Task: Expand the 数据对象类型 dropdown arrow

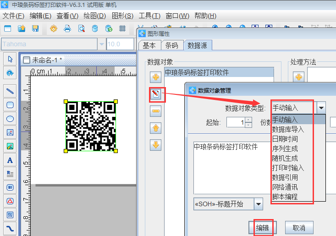Action: tap(321, 108)
